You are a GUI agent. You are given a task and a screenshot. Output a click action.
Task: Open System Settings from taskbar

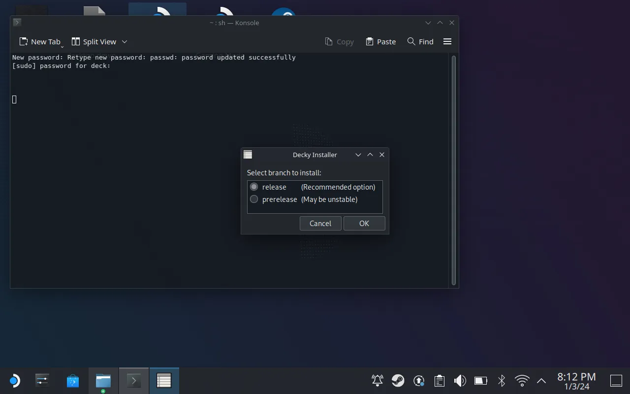(x=42, y=381)
